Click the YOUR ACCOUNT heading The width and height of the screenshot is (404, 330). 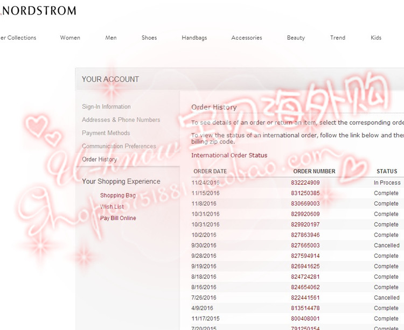point(110,79)
